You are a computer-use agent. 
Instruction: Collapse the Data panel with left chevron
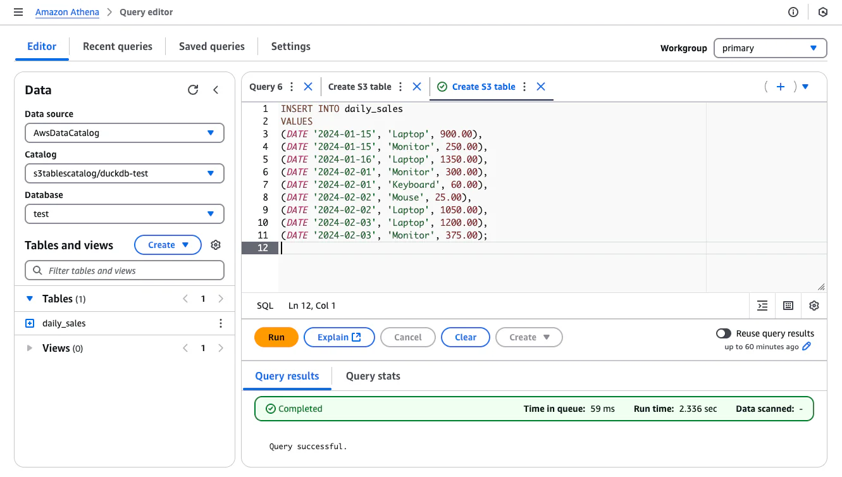click(216, 90)
